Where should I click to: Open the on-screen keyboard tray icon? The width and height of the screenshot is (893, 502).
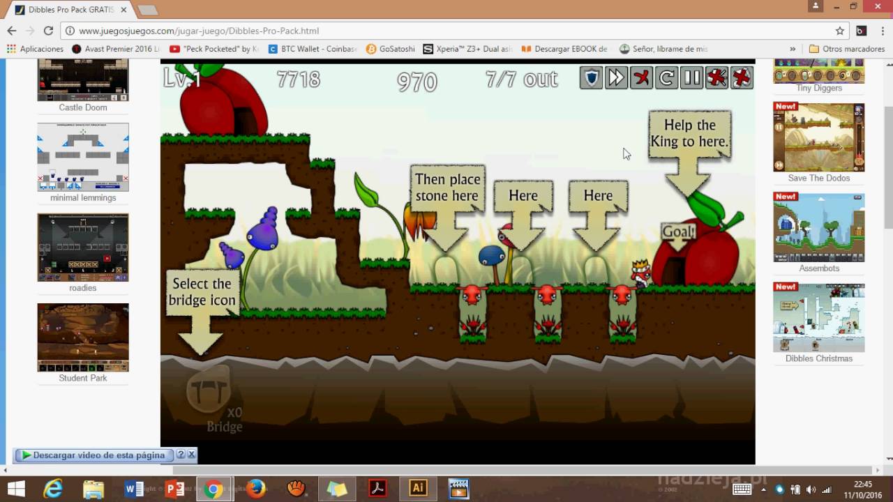[742, 489]
